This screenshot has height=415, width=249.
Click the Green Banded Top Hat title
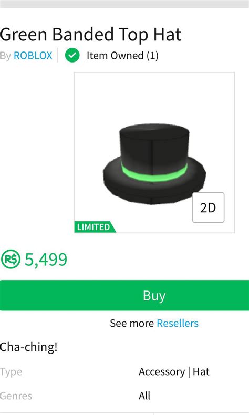pos(90,35)
